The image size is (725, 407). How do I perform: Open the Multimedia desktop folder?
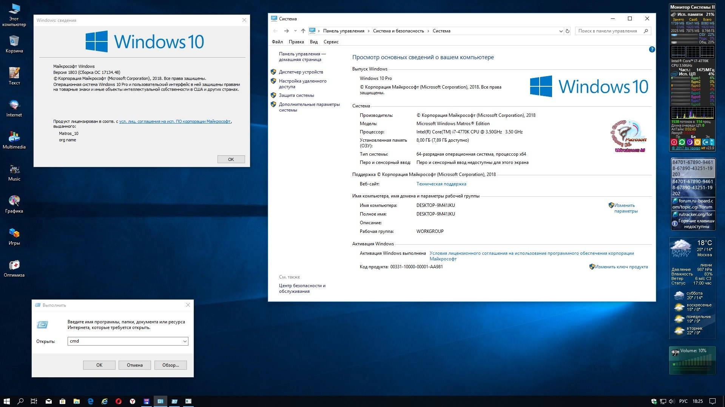(x=14, y=140)
